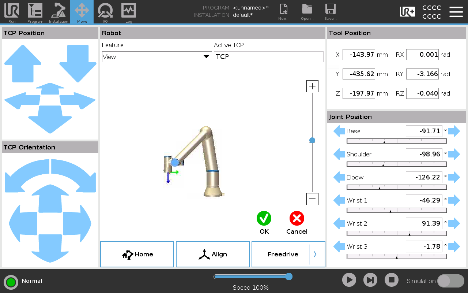
Task: Click TCP Orientation left arrow
Action: [23, 223]
